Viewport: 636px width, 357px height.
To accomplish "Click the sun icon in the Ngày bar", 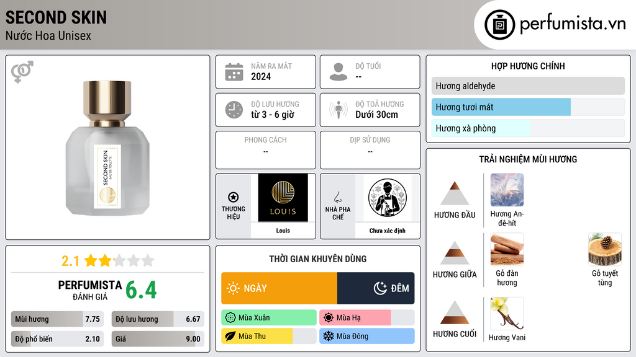I will coord(233,288).
